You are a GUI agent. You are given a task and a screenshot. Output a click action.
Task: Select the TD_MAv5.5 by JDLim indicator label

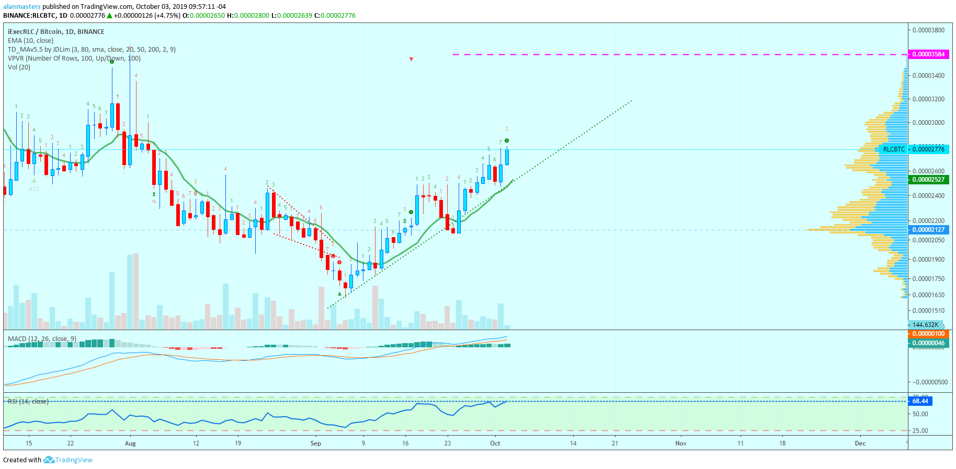[92, 50]
